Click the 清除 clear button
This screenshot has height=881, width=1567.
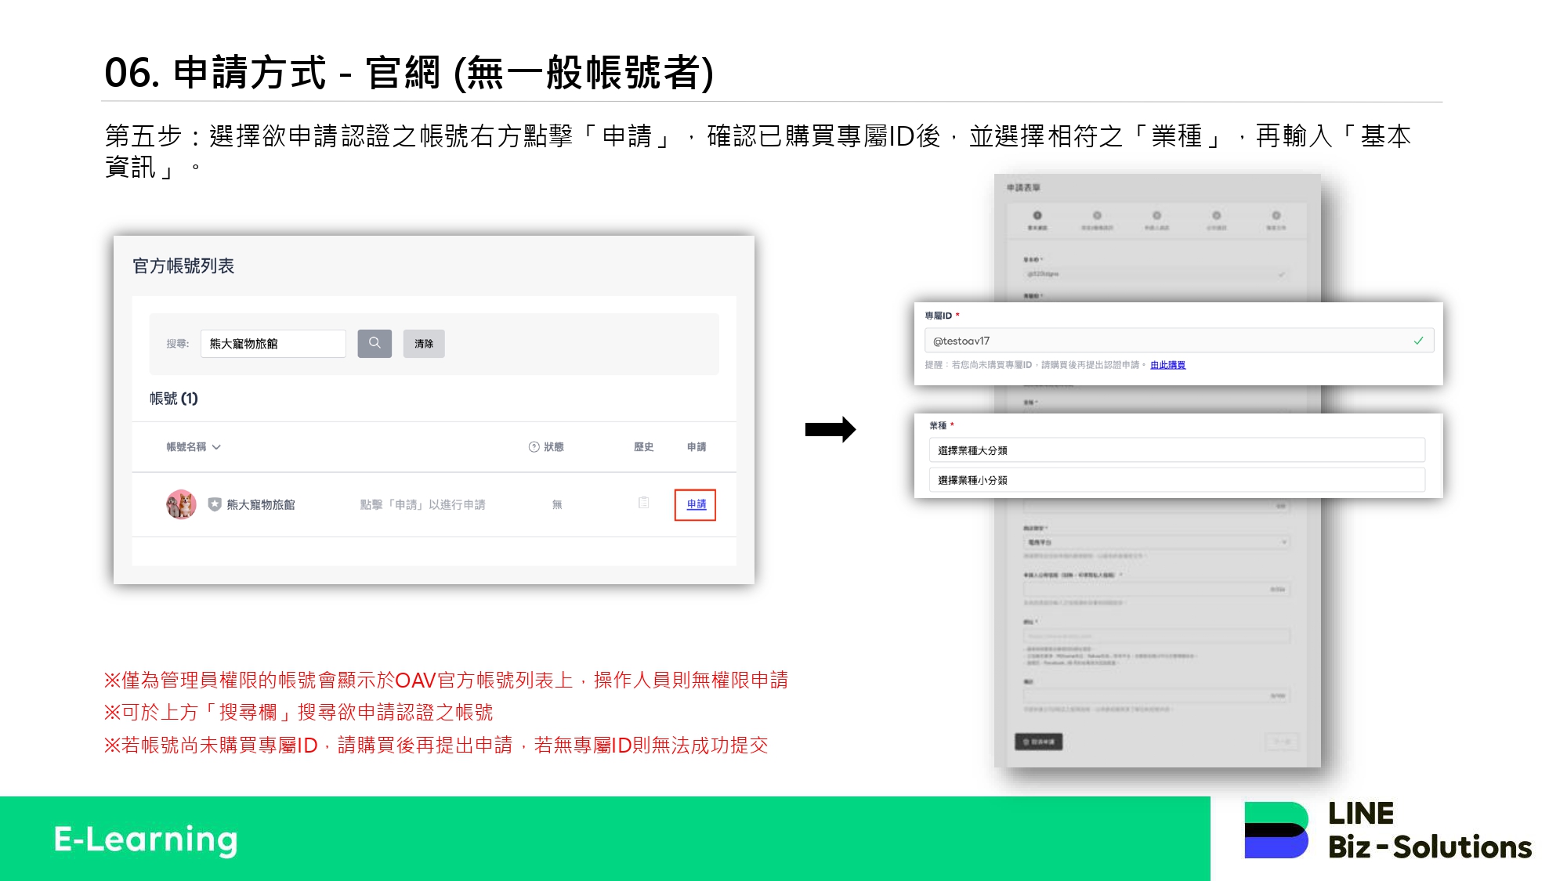pyautogui.click(x=424, y=344)
